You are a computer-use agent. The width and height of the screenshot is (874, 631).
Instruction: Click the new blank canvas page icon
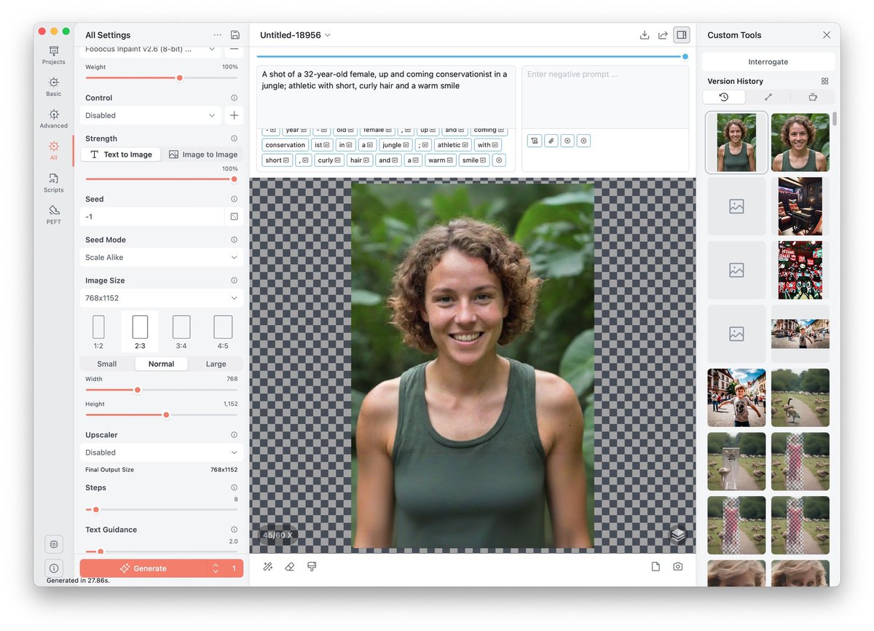(x=655, y=566)
